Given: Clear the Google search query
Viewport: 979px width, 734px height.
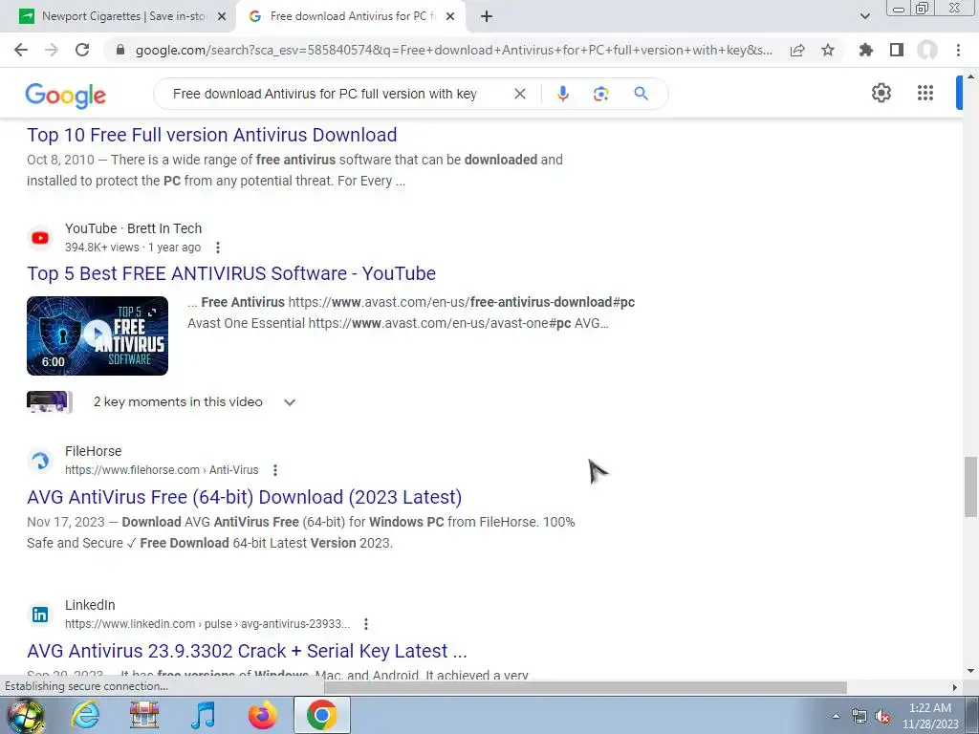Looking at the screenshot, I should (519, 94).
